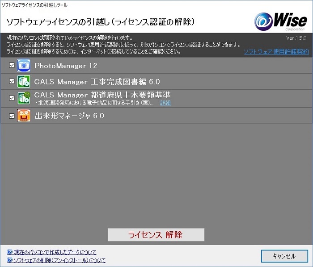The width and height of the screenshot is (313, 267).
Task: Open the ソフトウェア使用許諾契約 link
Action: 276,52
